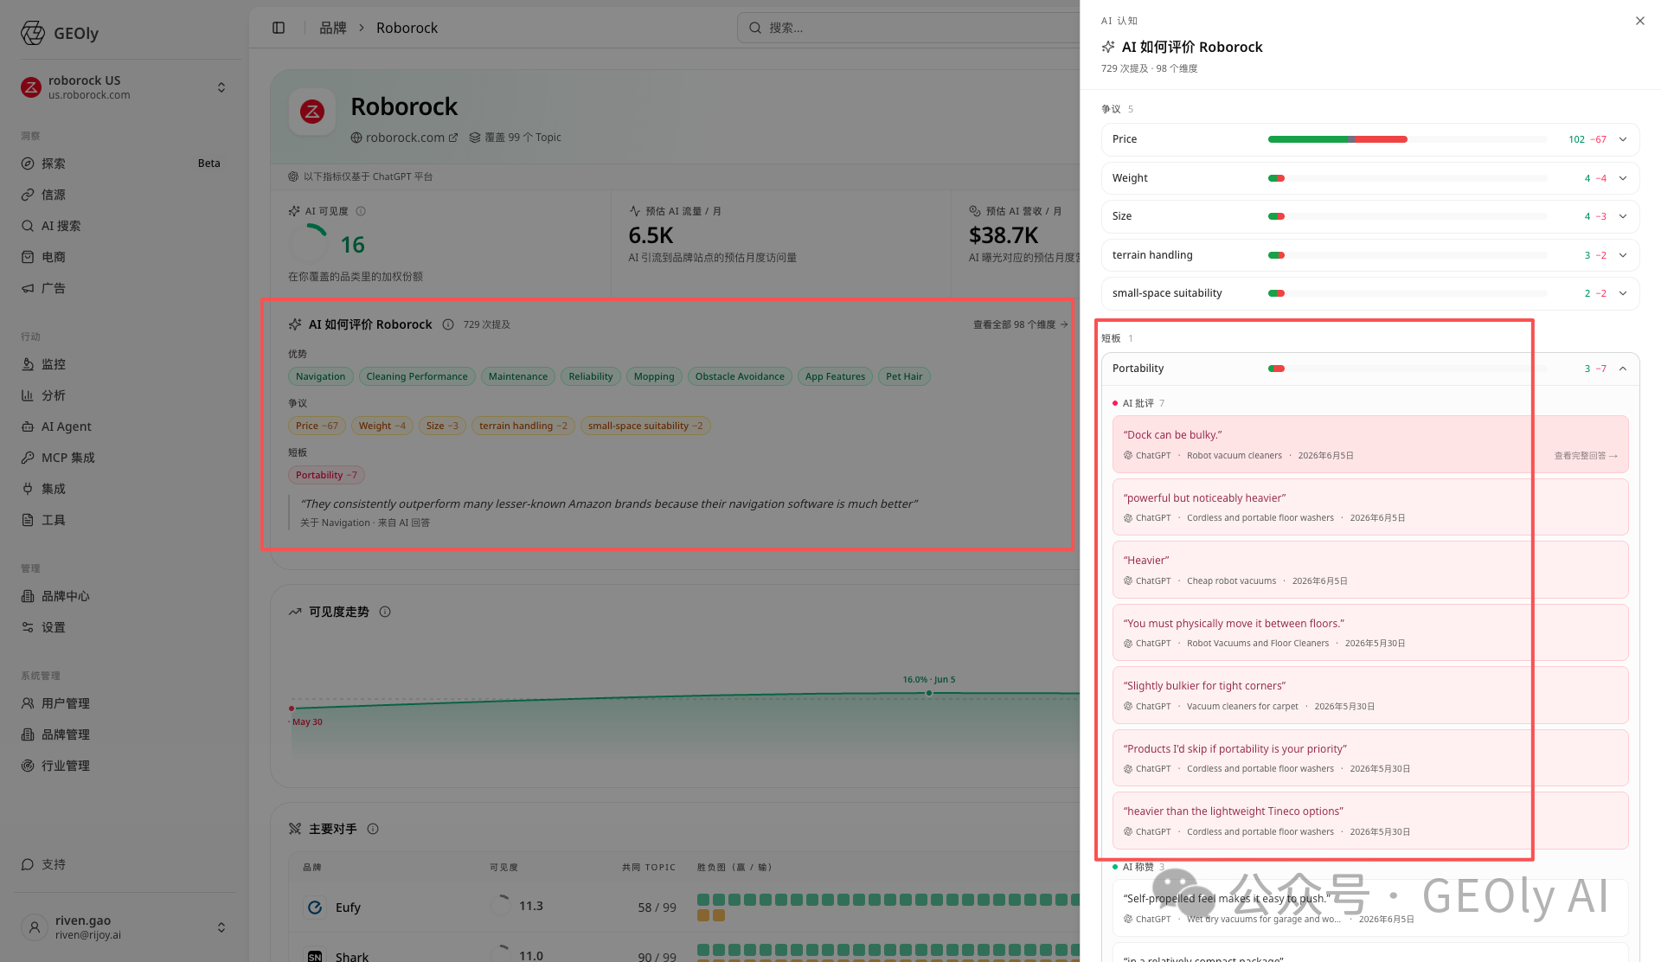Click the Eufy competitor row

pyautogui.click(x=684, y=907)
